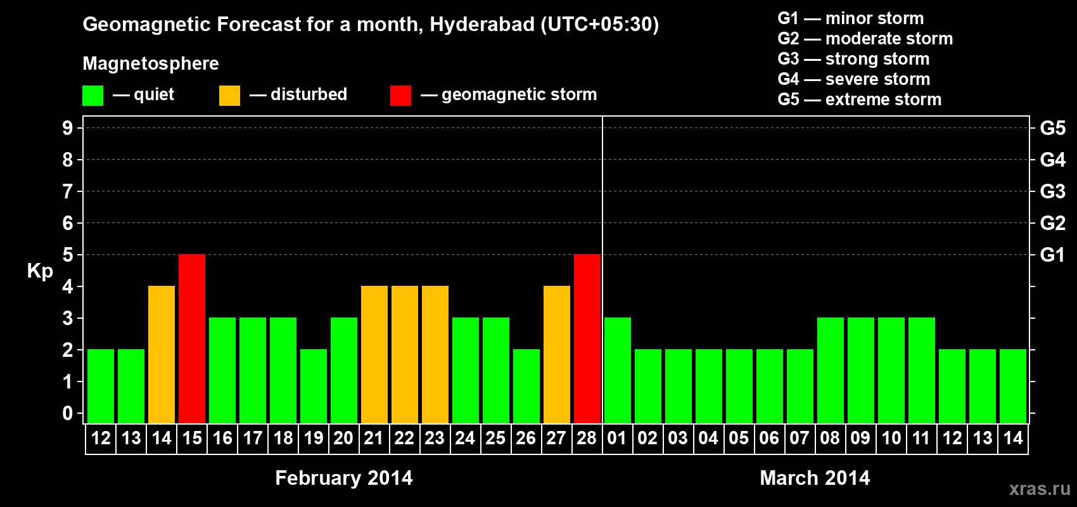Click the '— geomagnetic storm' legend label
This screenshot has height=507, width=1077.
pos(509,95)
